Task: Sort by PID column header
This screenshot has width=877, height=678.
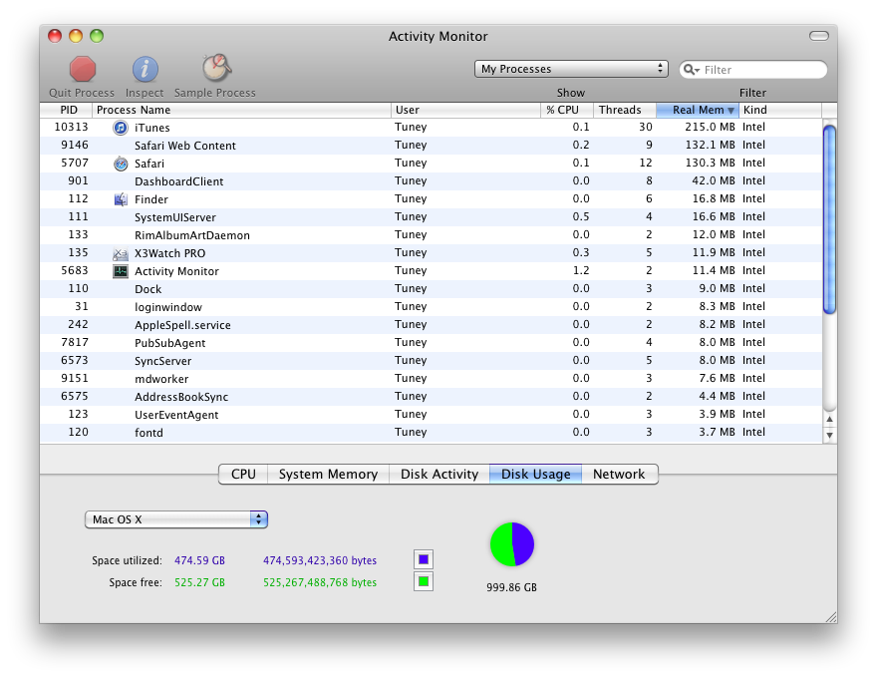Action: [66, 111]
